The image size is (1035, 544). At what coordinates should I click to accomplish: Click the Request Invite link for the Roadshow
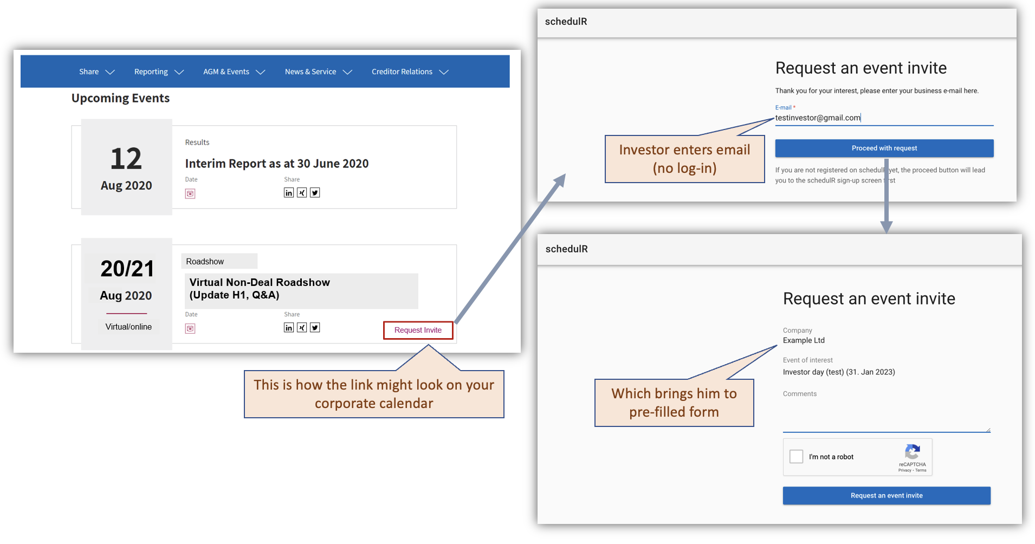417,330
